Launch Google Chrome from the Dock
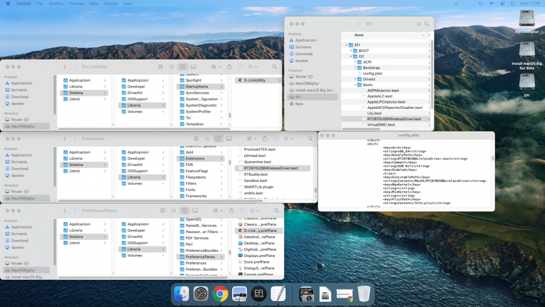This screenshot has width=545, height=307. (x=220, y=294)
